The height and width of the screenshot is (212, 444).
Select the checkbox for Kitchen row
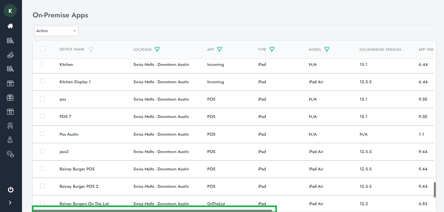point(42,64)
